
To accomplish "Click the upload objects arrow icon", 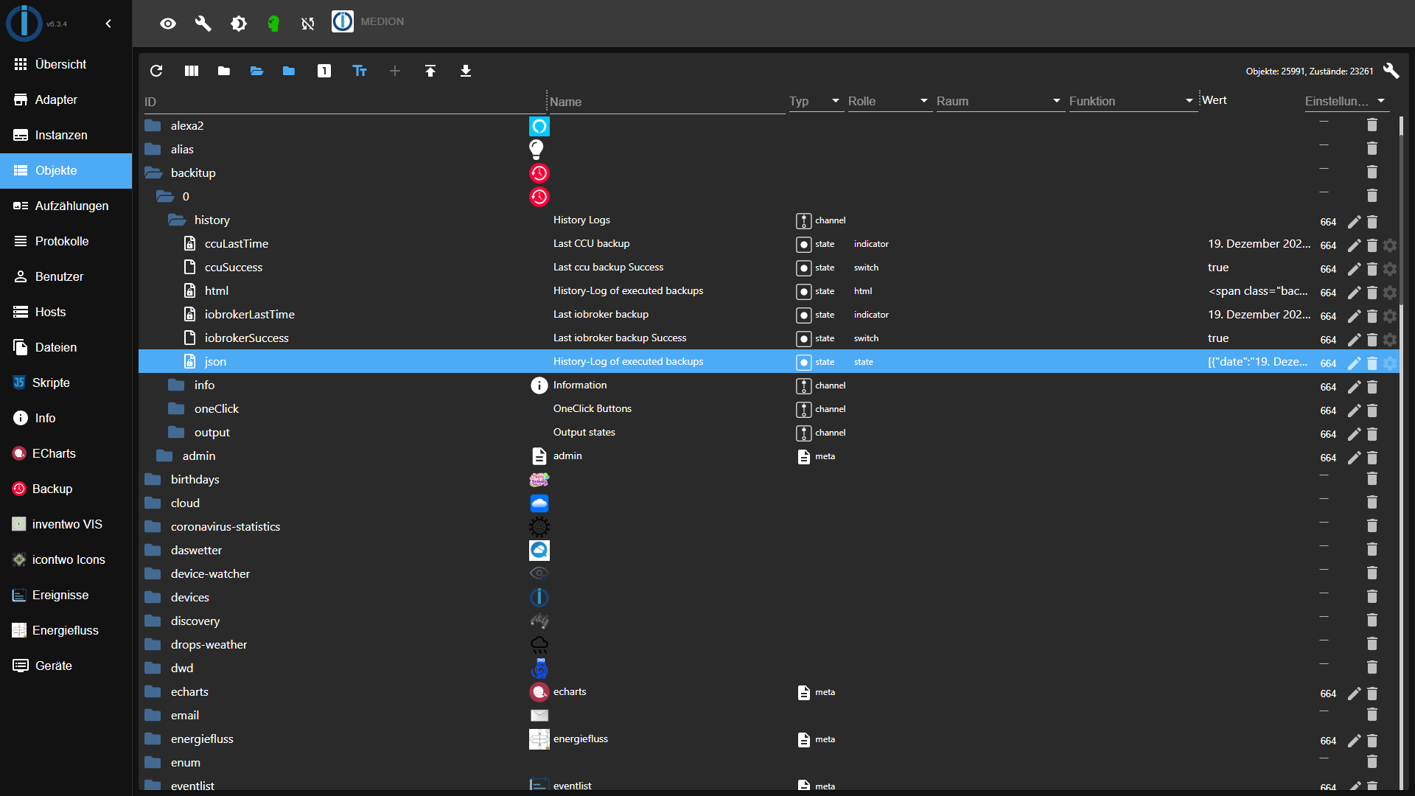I will point(430,71).
